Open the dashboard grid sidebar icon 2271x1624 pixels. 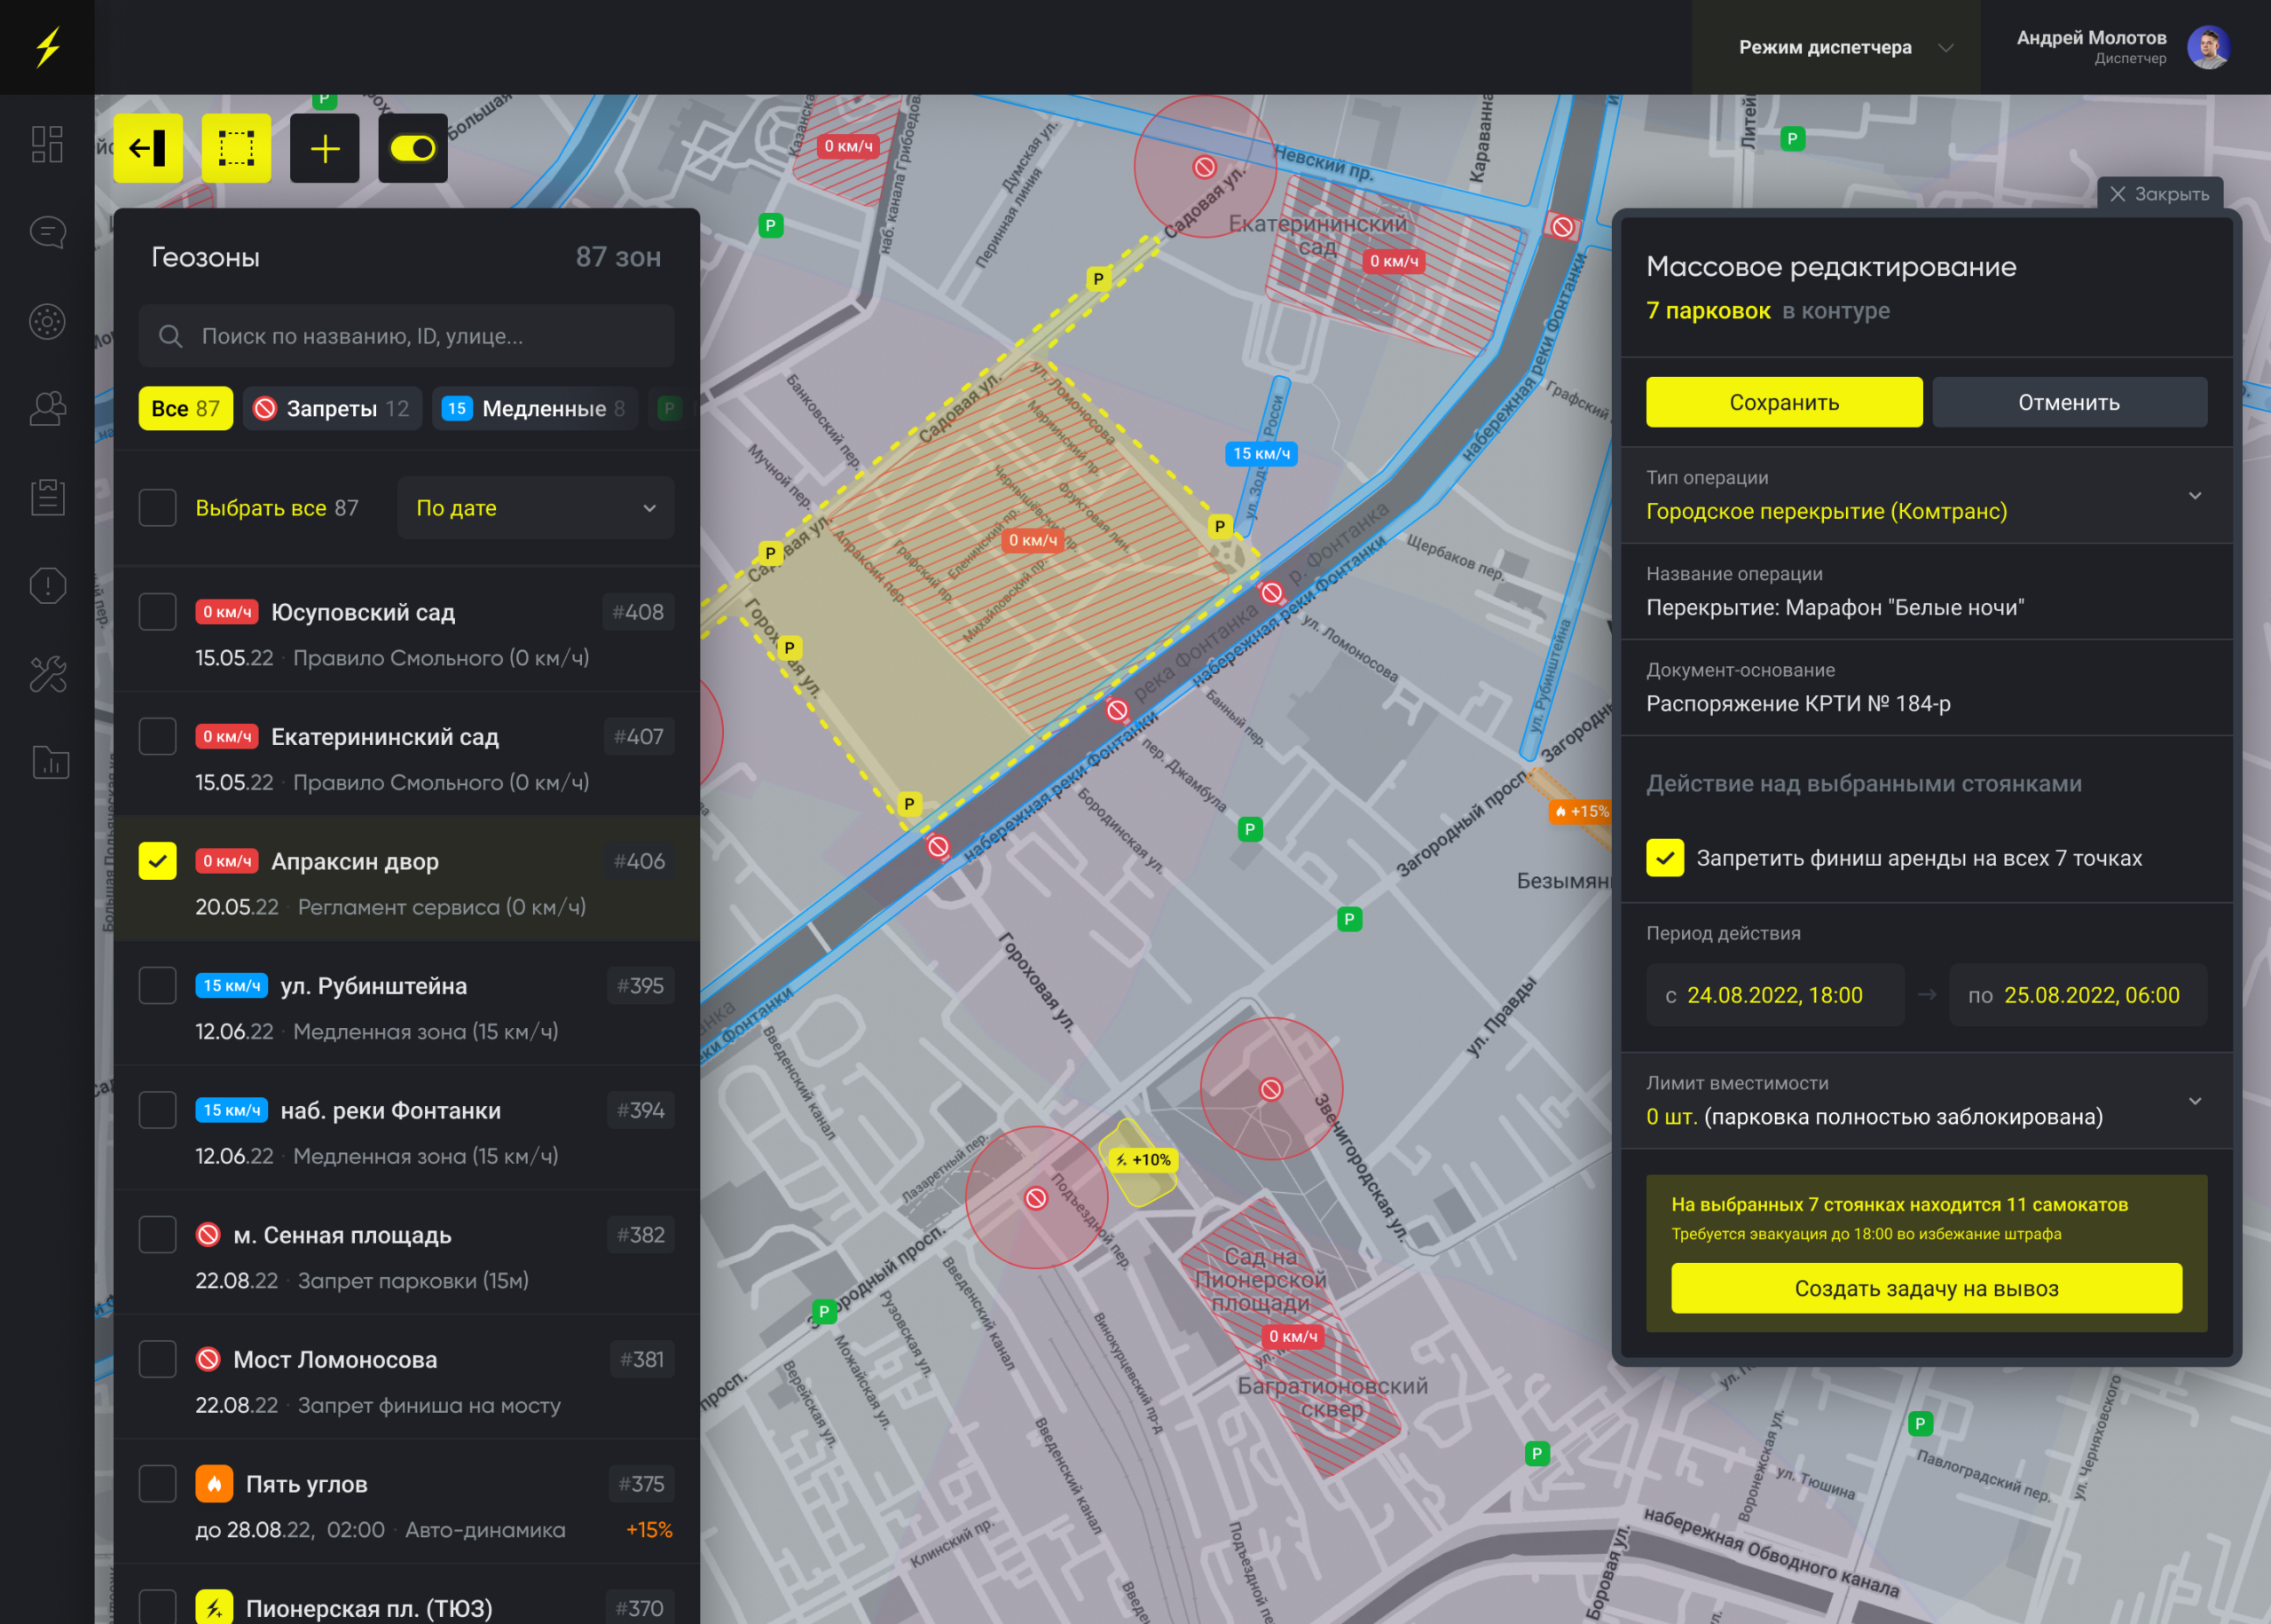point(47,144)
